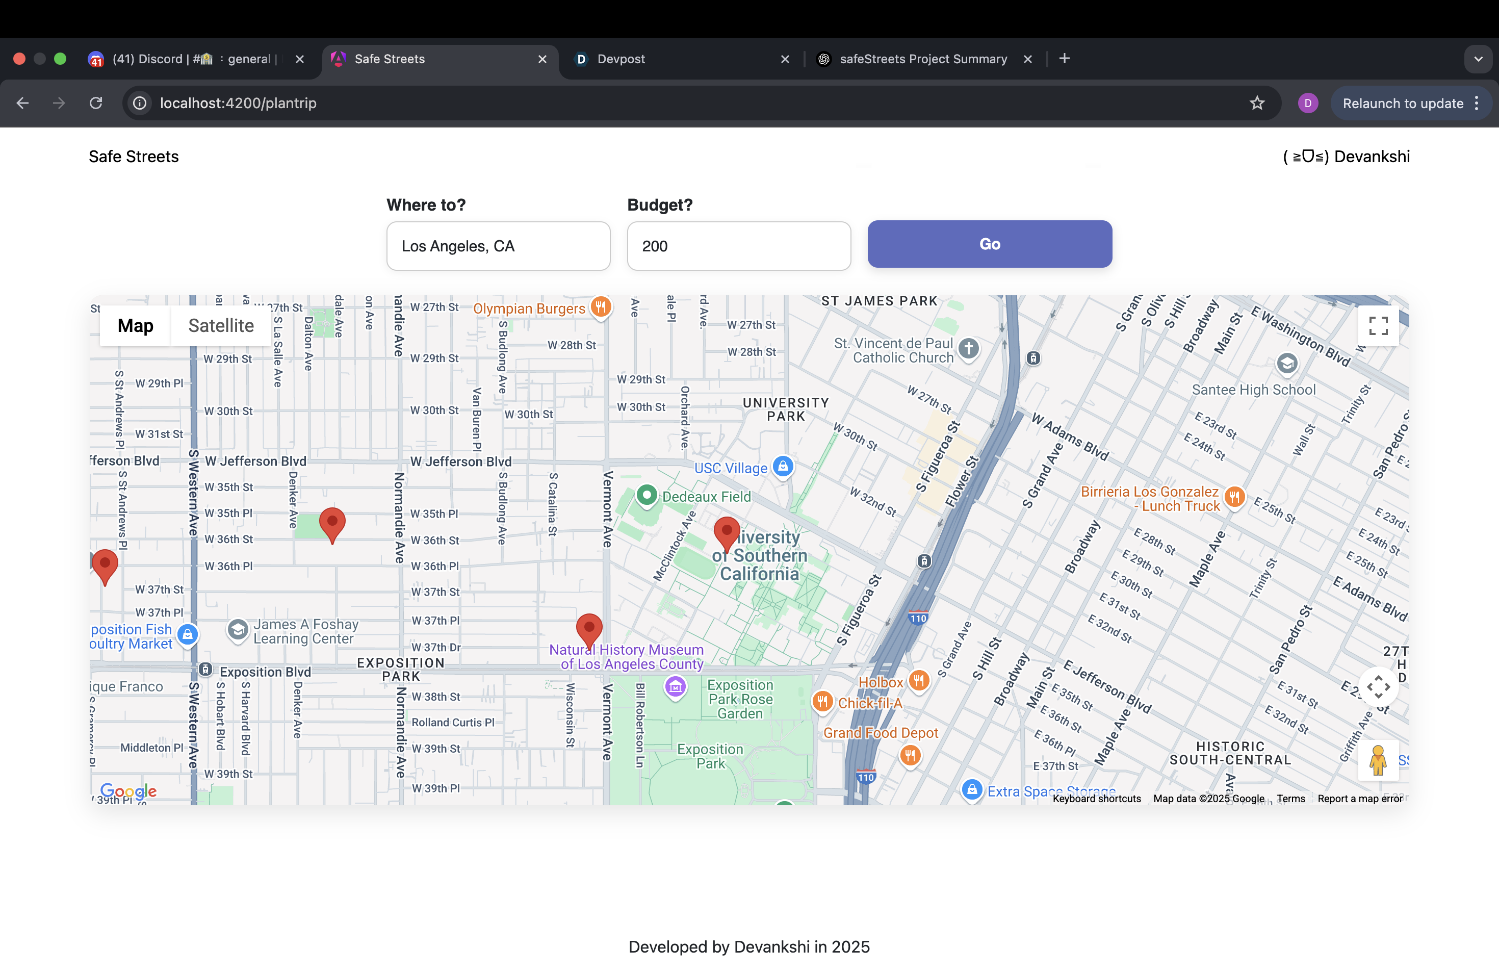The image size is (1499, 975).
Task: Select the Map view type
Action: click(136, 326)
